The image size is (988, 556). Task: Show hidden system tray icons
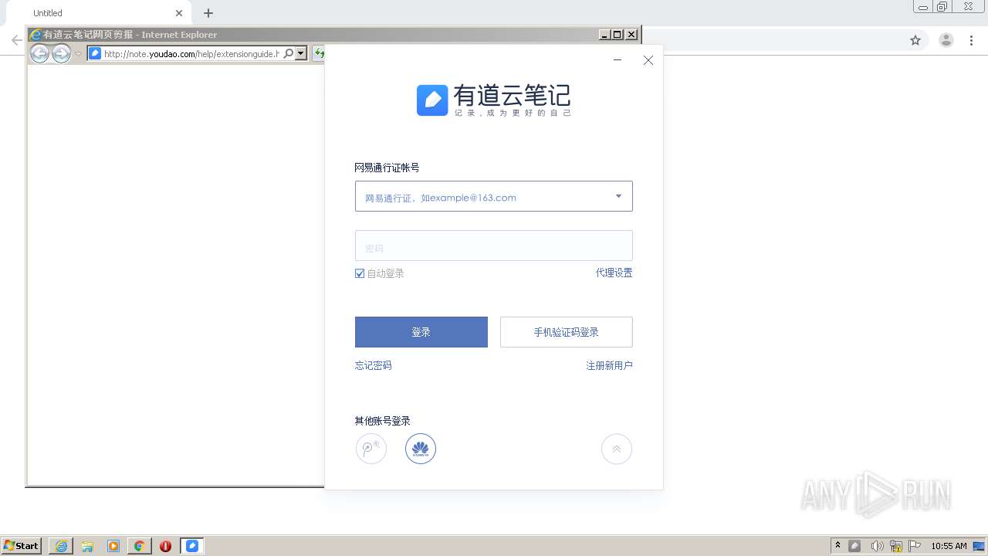837,545
